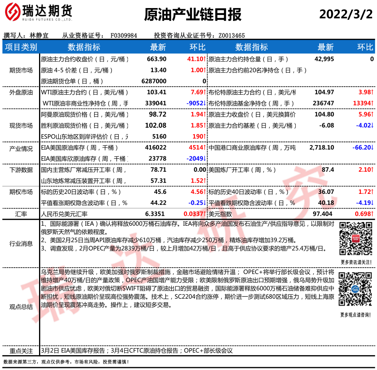Click the blue down arrow after -9052
Screen dimensions: 377x370
[x=205, y=104]
